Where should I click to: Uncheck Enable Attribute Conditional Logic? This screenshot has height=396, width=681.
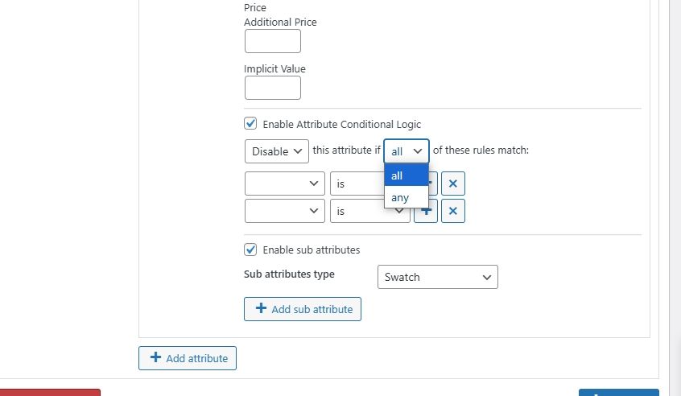point(250,124)
